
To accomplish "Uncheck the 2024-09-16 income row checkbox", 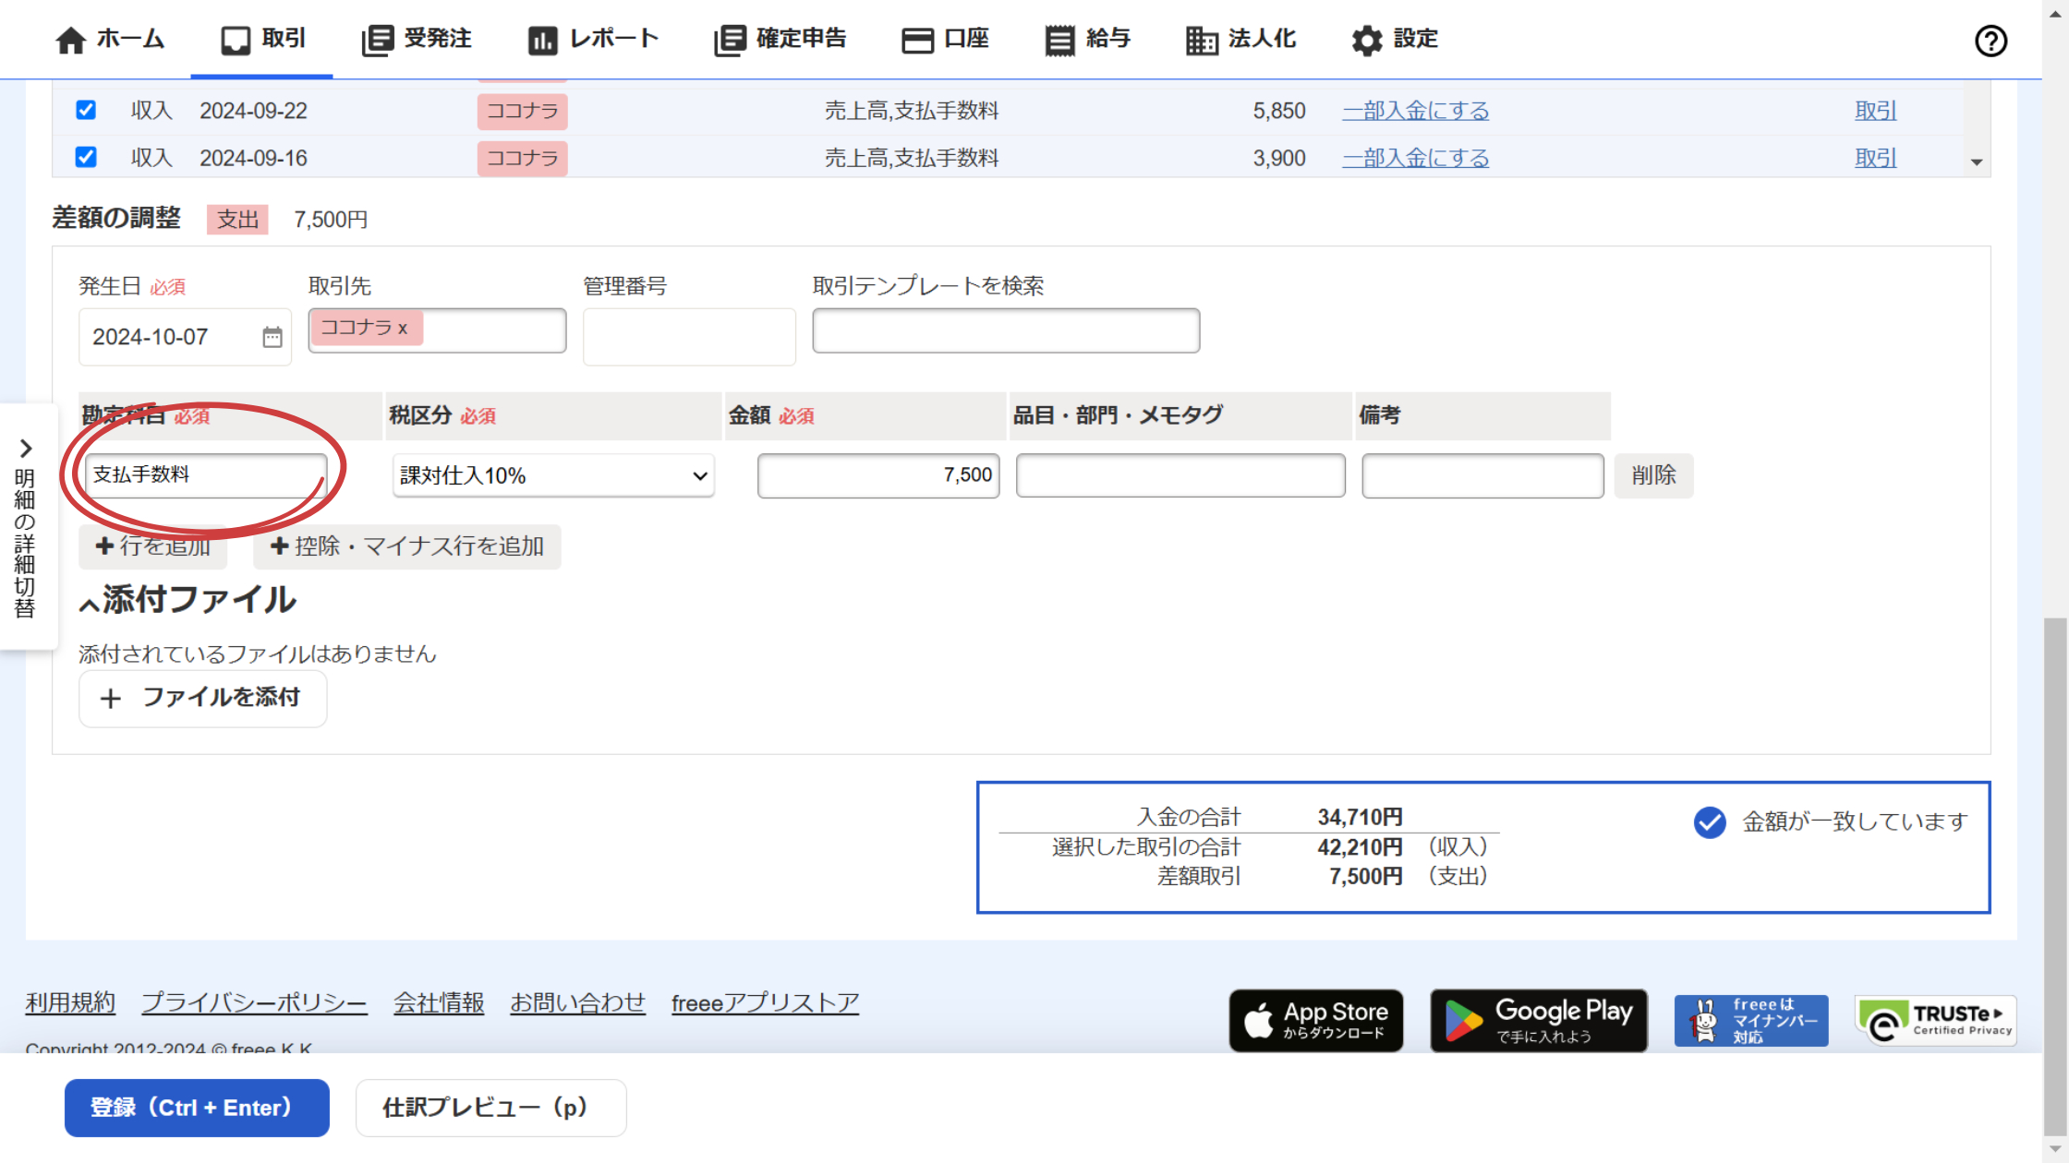I will (x=86, y=157).
